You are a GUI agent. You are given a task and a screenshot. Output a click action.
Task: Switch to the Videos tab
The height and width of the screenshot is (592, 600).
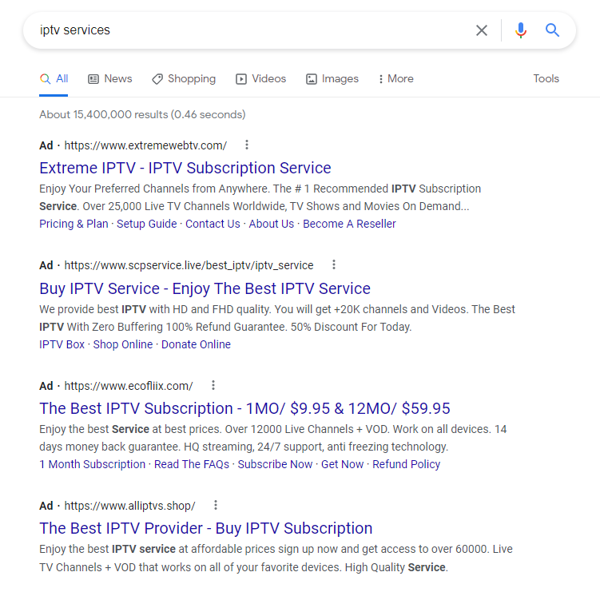click(x=261, y=79)
